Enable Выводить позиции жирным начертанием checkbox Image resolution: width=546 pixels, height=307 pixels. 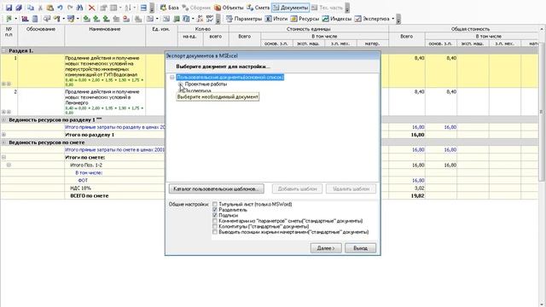(215, 232)
